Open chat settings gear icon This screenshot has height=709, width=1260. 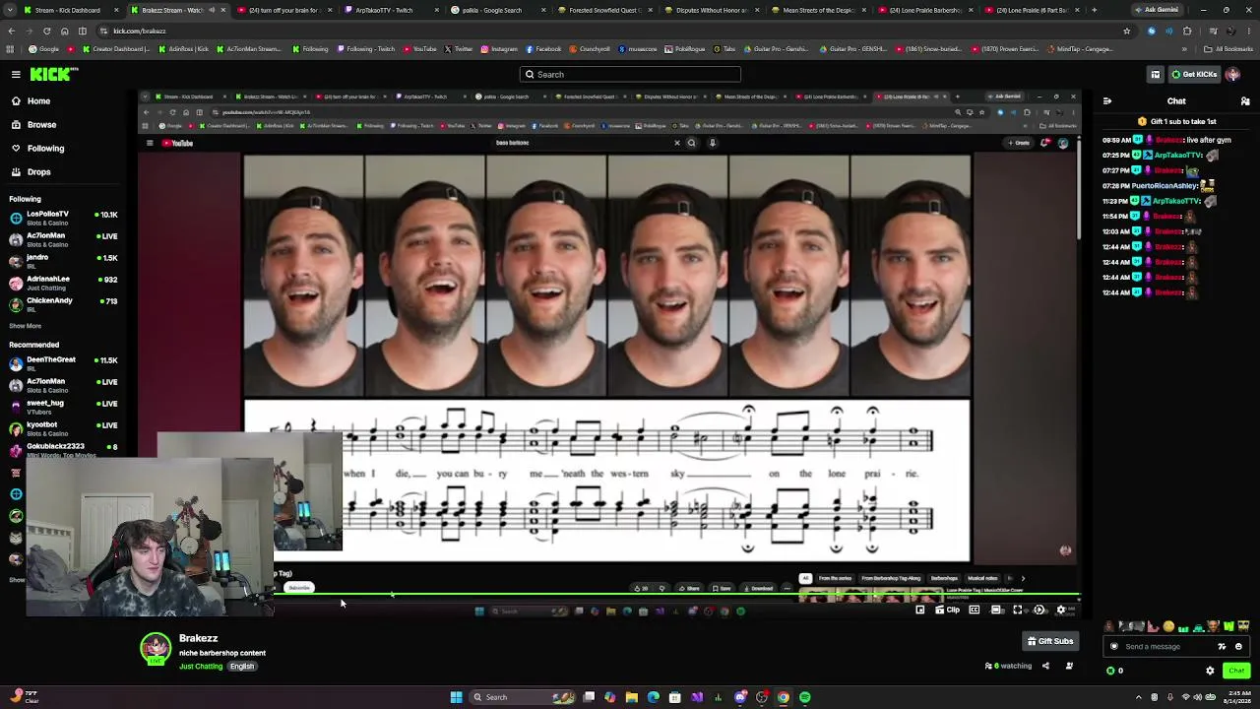point(1210,671)
